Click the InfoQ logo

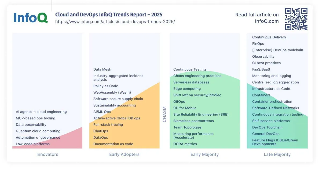click(x=31, y=18)
